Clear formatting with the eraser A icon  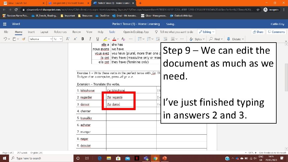click(123, 39)
